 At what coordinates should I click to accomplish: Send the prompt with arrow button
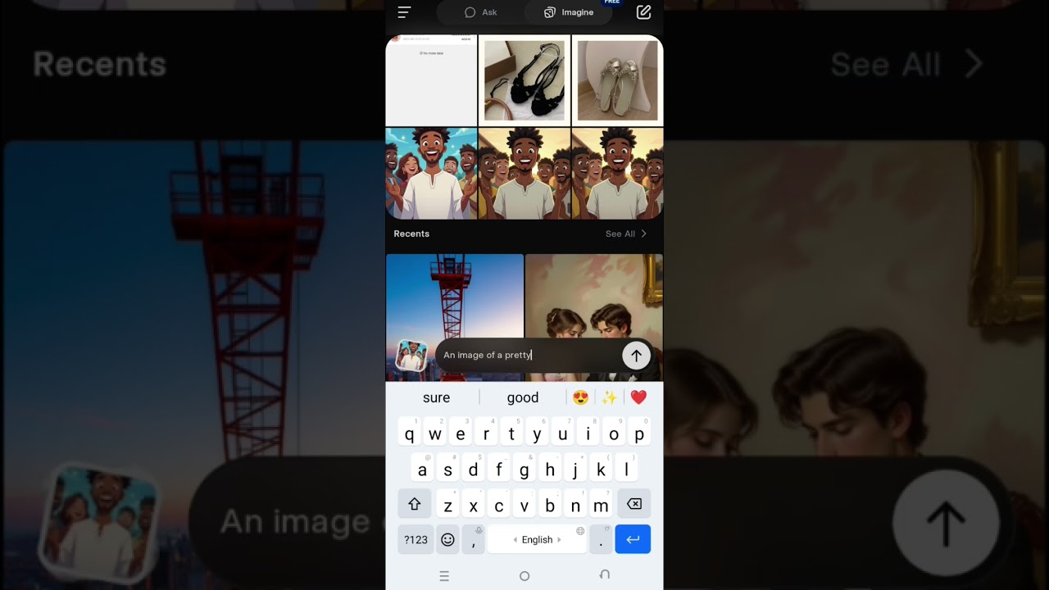click(x=636, y=355)
